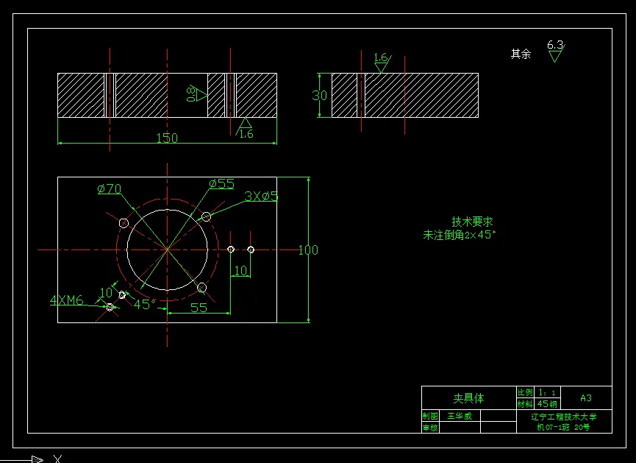Select the 30 thickness dimension text
Screen dimensions: 636x463
(319, 96)
